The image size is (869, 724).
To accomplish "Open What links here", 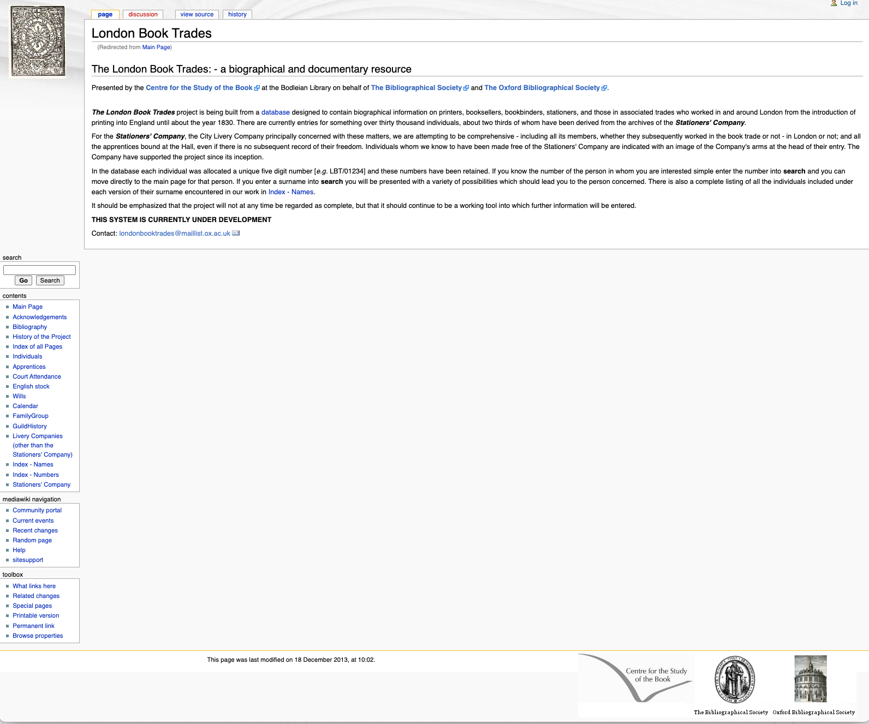I will tap(34, 586).
